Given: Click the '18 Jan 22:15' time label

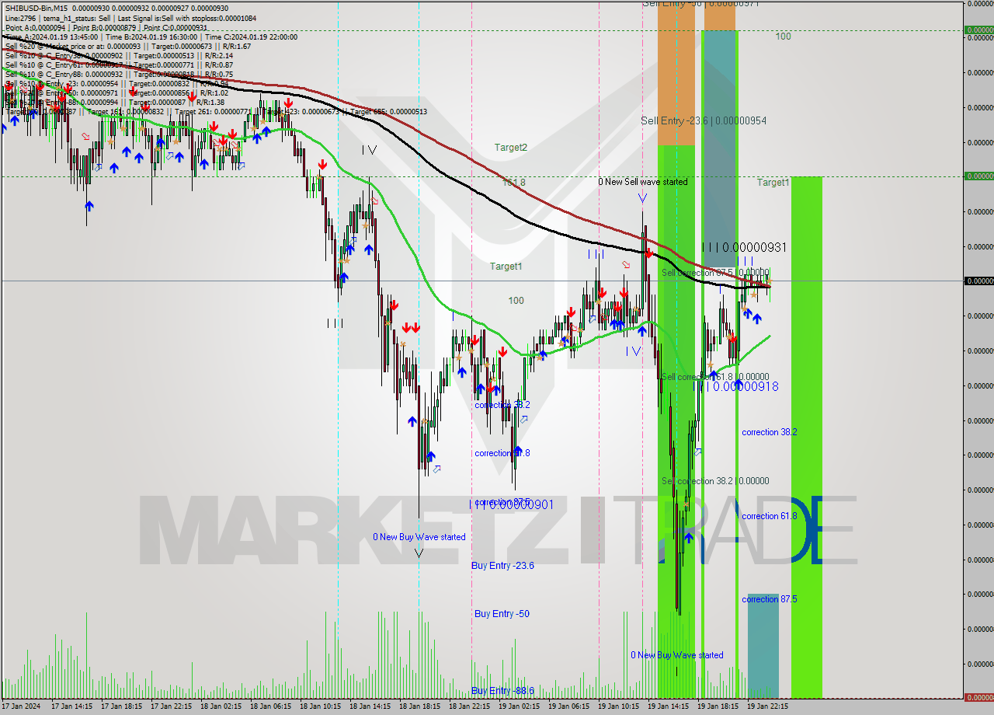Looking at the screenshot, I should point(470,707).
